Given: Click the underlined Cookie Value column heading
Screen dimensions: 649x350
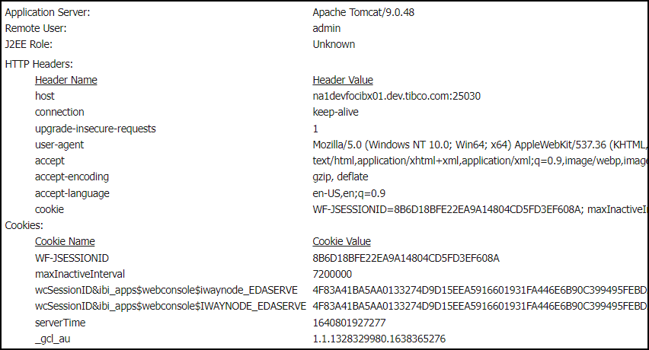Looking at the screenshot, I should 341,241.
